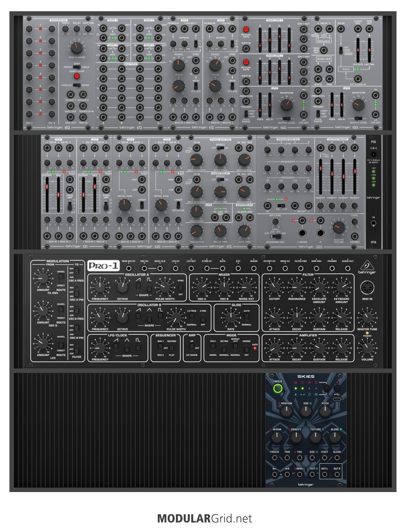The image size is (410, 528).
Task: Click the MIDI IN socket on Pro-1
Action: pos(367,288)
